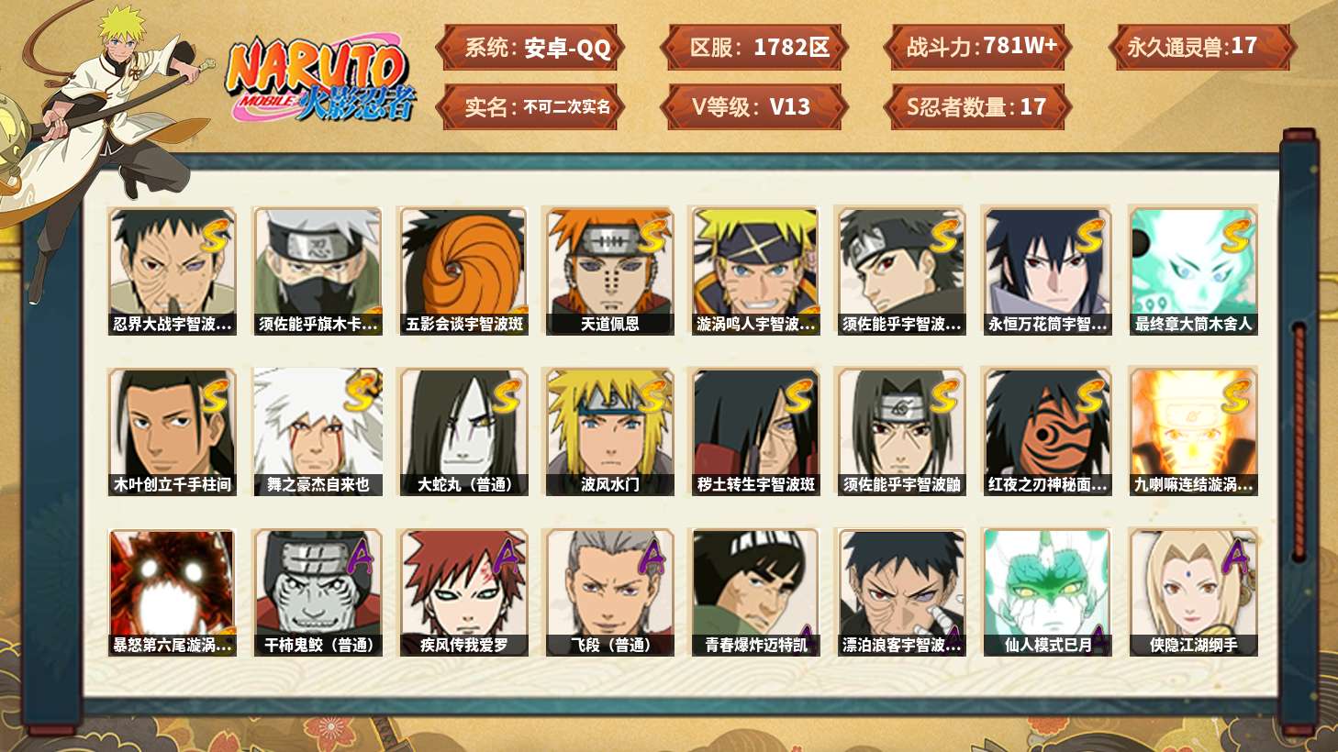Click the Naruto Mobile 火影忍者 logo
The image size is (1338, 752).
click(320, 79)
